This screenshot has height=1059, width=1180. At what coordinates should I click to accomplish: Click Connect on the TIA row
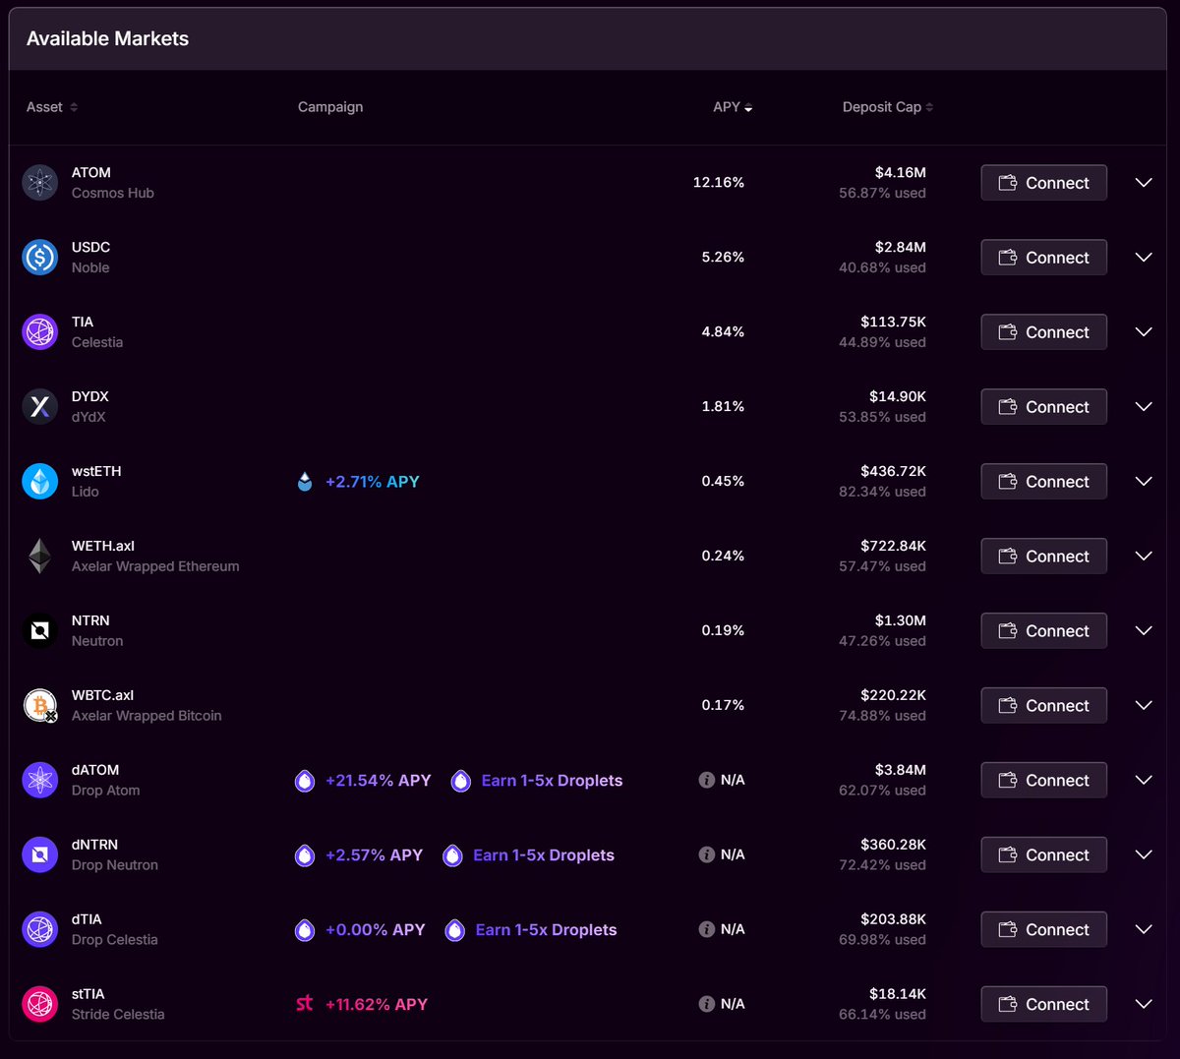click(x=1044, y=332)
